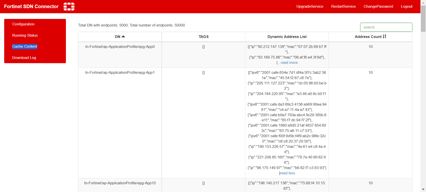Open the UpgradeService page

pyautogui.click(x=310, y=7)
